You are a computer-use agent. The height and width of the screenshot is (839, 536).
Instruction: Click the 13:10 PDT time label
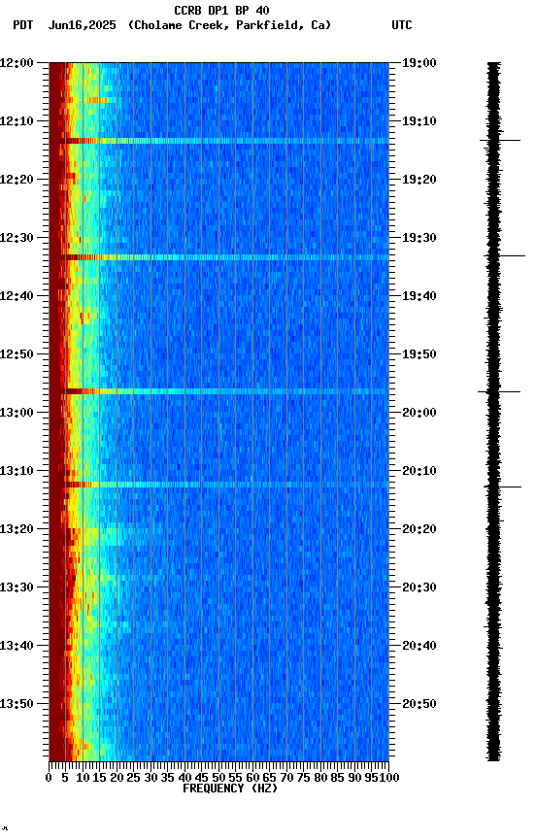point(17,471)
